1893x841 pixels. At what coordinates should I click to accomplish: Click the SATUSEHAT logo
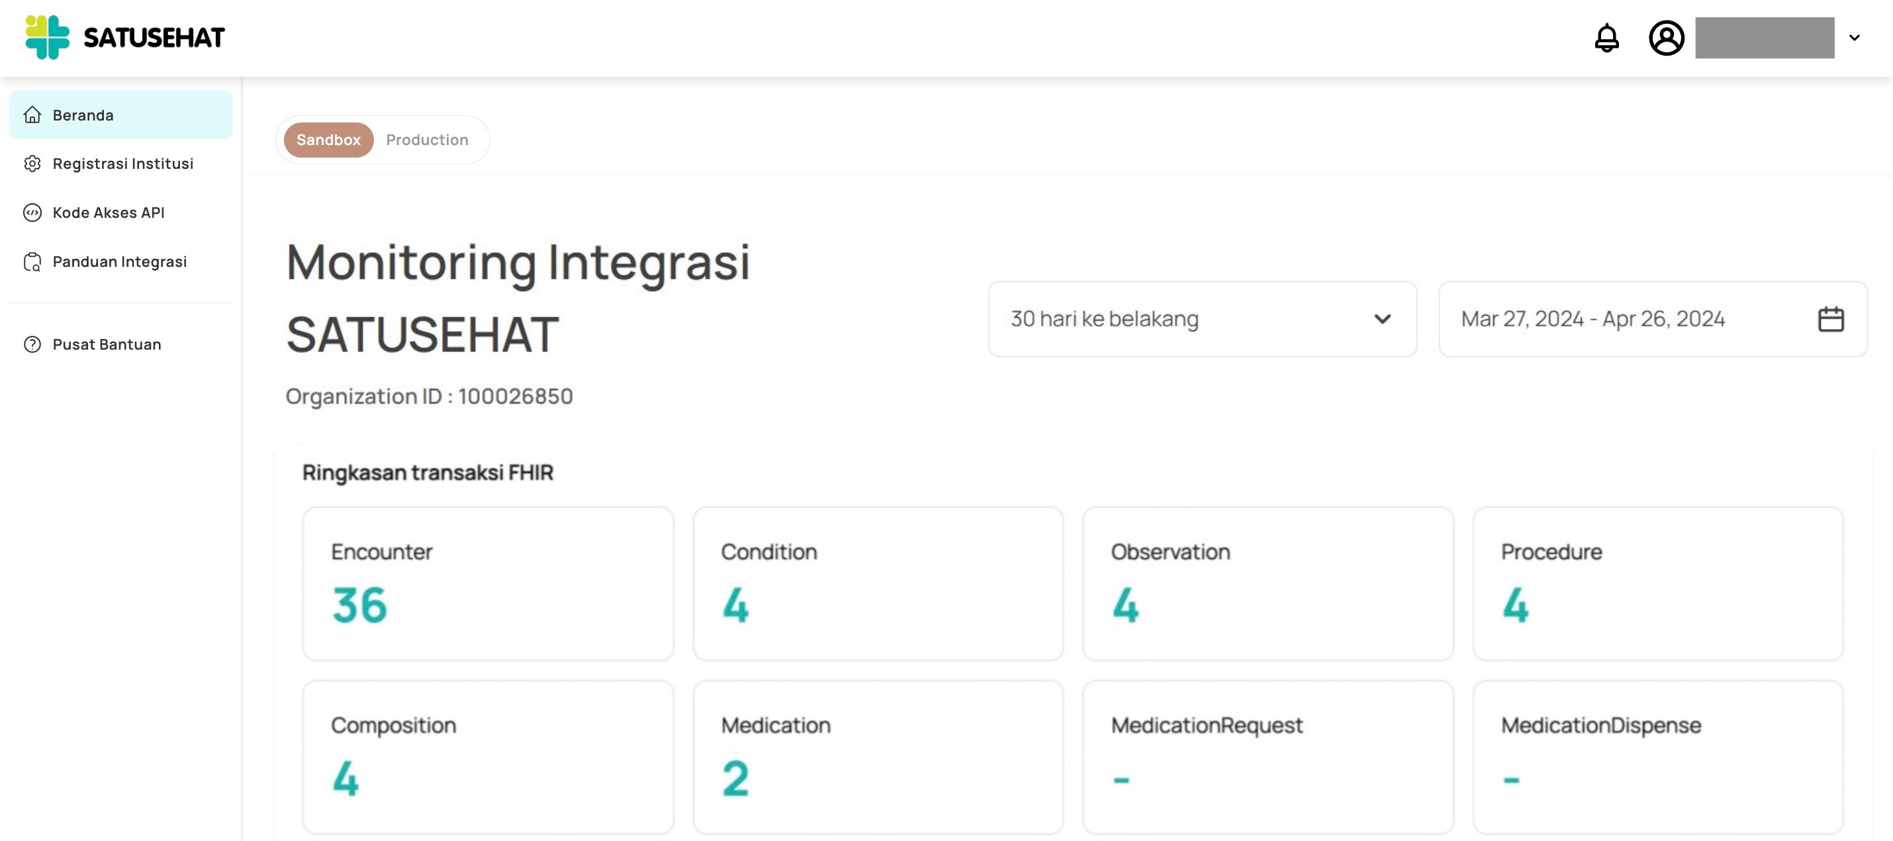[125, 37]
